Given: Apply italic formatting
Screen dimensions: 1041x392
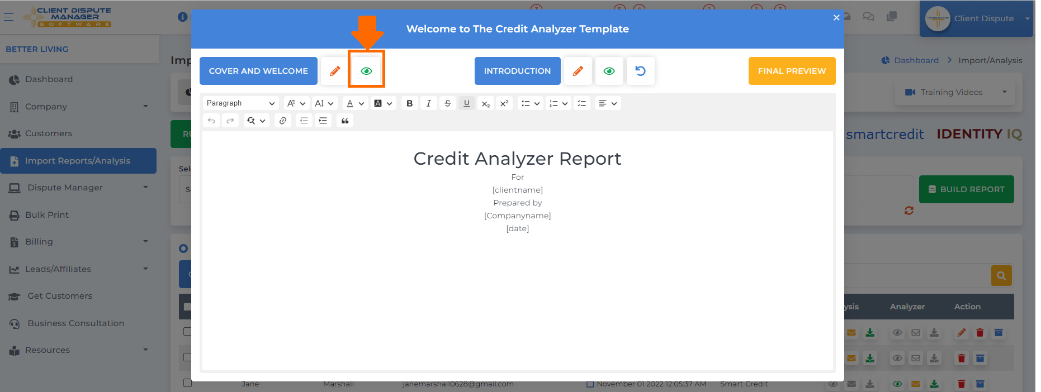Looking at the screenshot, I should pyautogui.click(x=429, y=103).
